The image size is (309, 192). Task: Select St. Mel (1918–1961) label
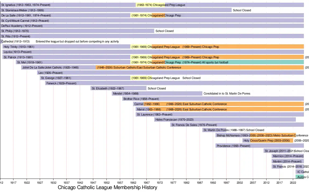[x=30, y=62]
